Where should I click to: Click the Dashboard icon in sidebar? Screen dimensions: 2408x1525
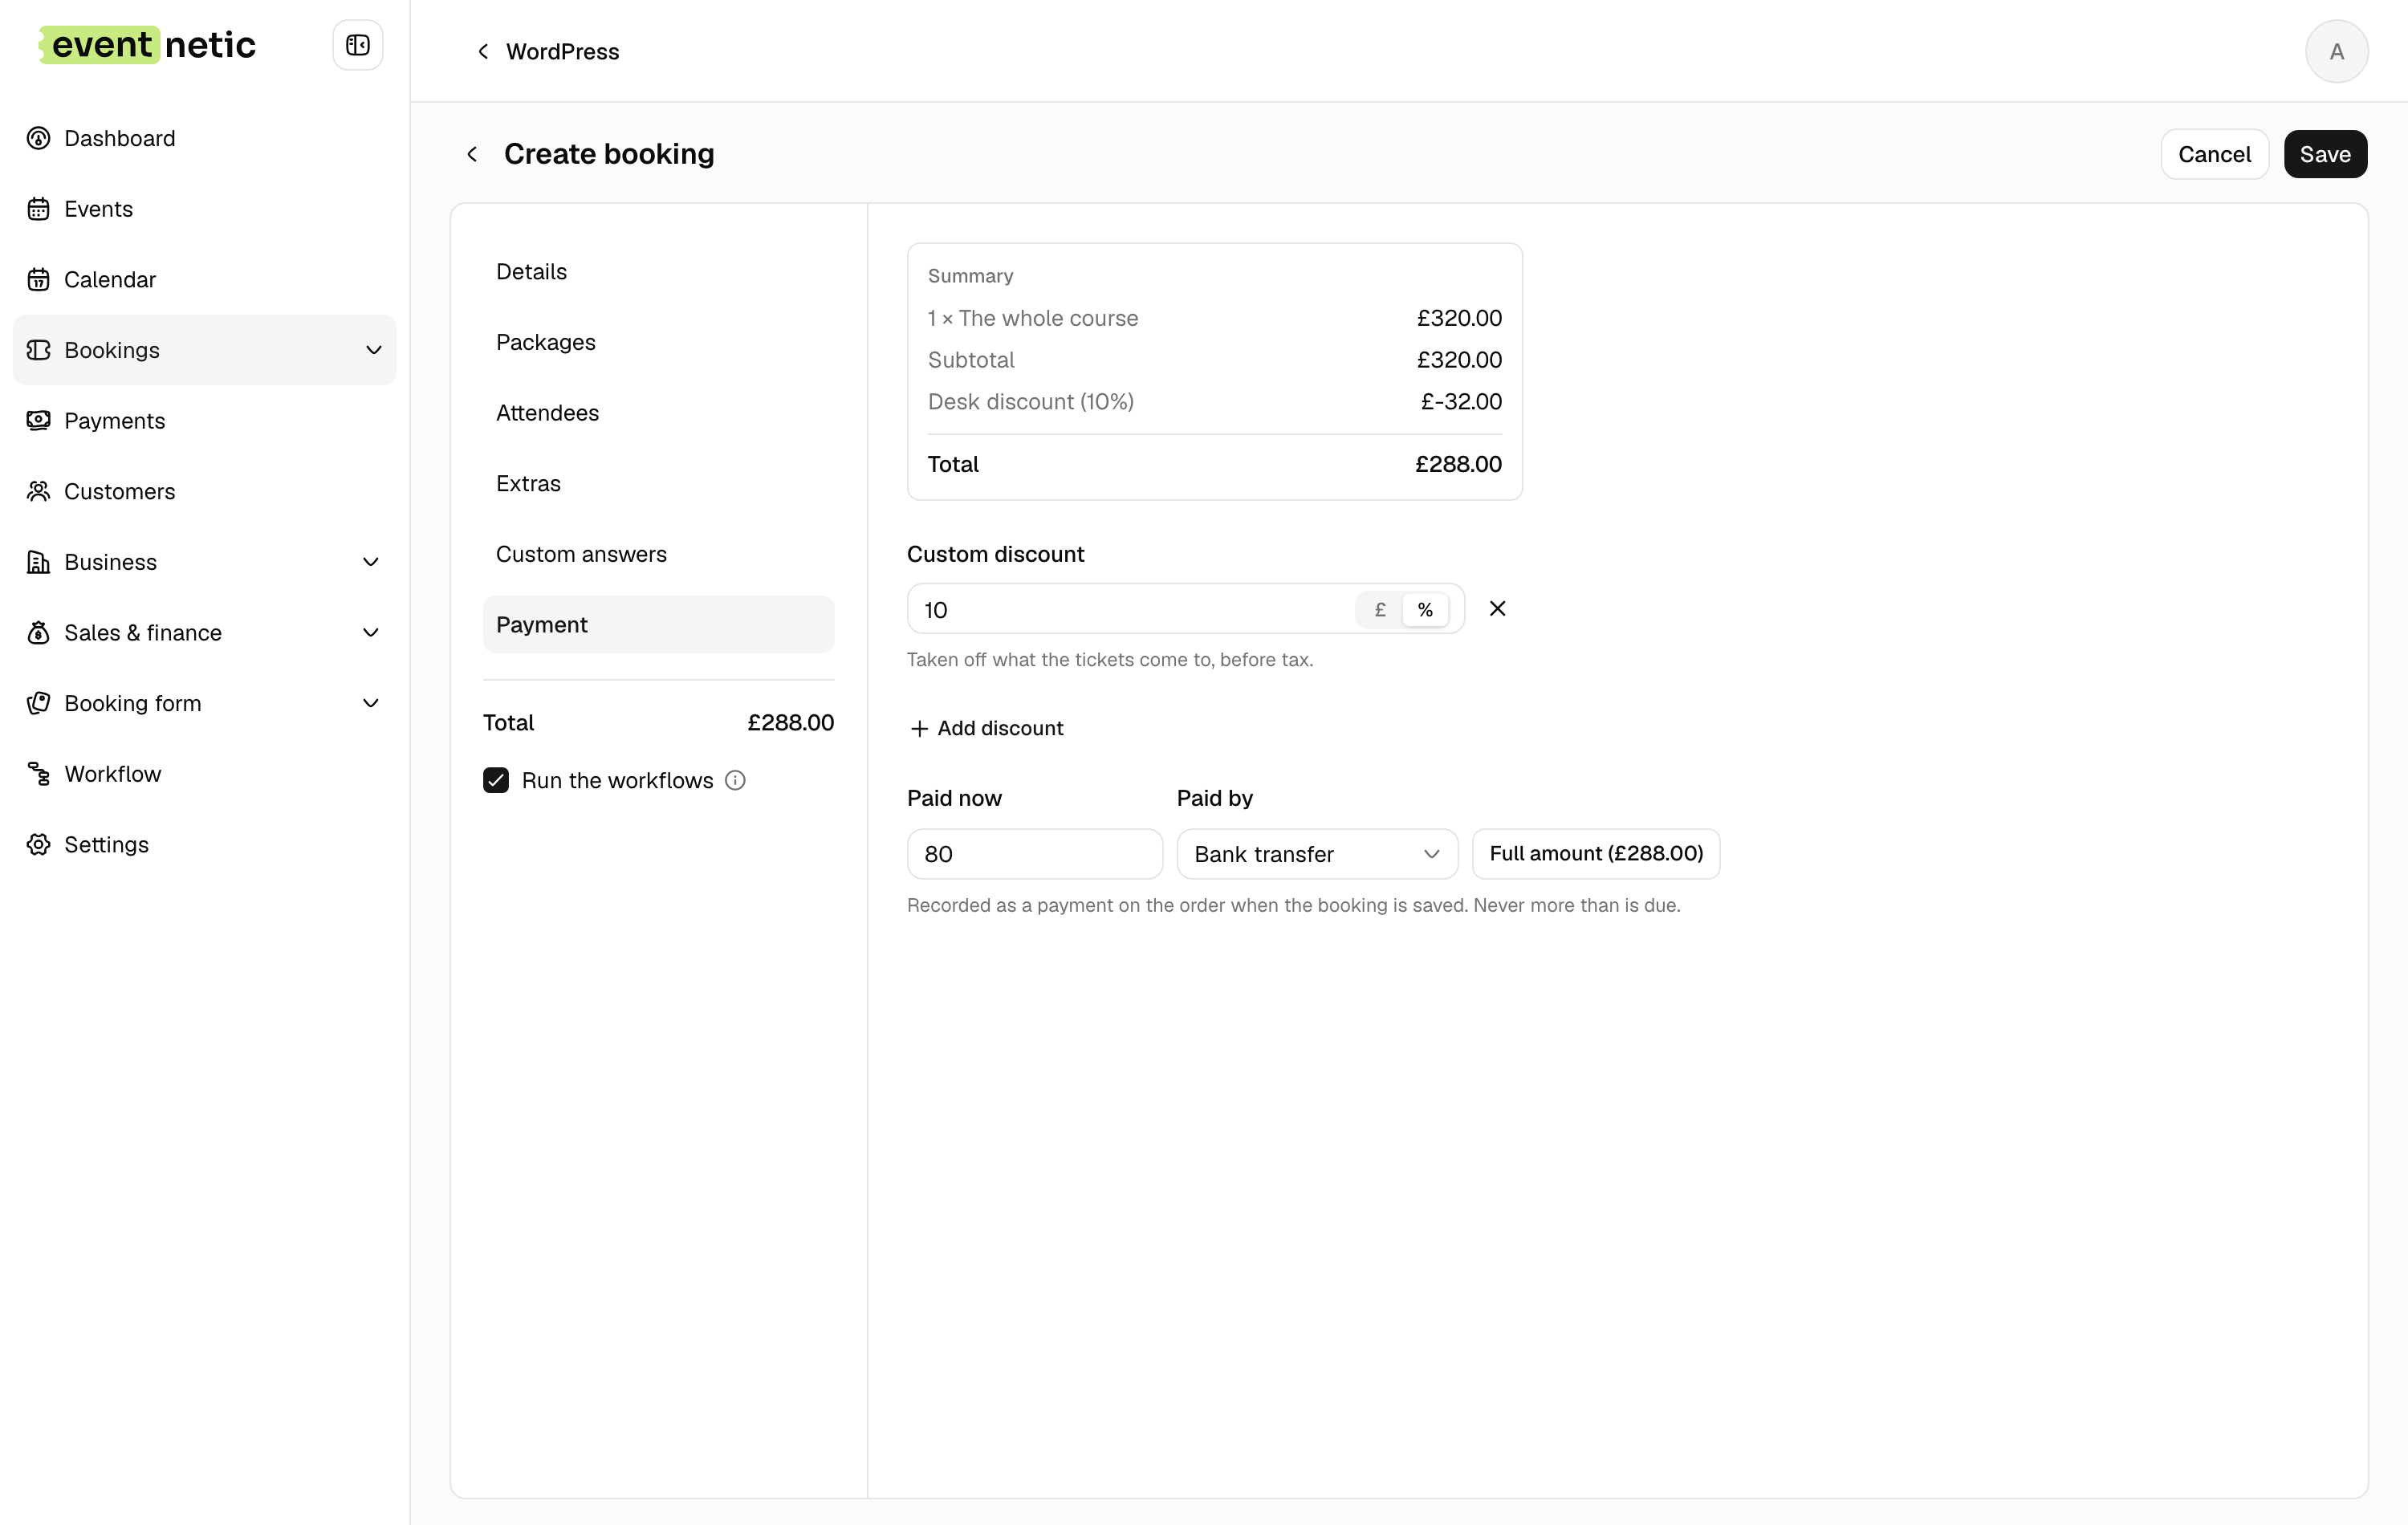click(x=38, y=138)
